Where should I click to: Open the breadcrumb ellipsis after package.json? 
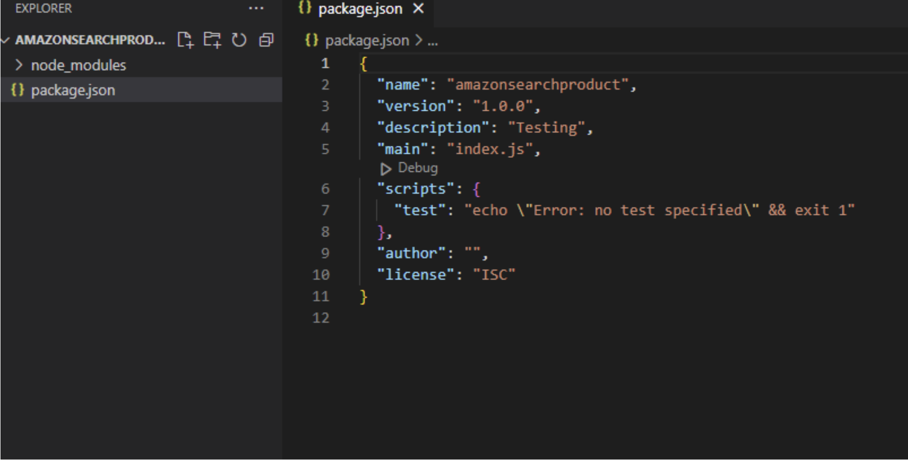[432, 41]
